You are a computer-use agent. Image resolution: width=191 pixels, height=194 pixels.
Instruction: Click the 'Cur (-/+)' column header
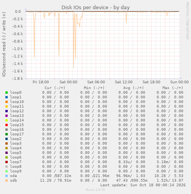[x=55, y=88]
